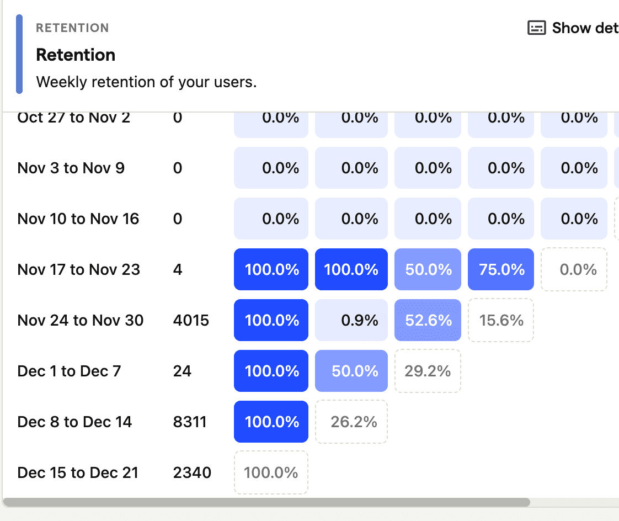This screenshot has height=521, width=619.
Task: Click the 50.0% cell in Dec 1 row
Action: pyautogui.click(x=351, y=371)
